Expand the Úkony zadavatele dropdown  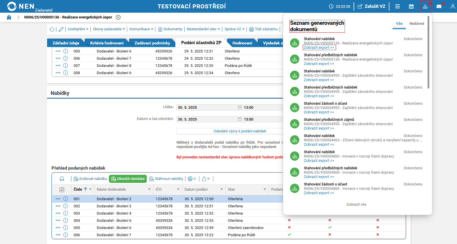[x=109, y=29]
